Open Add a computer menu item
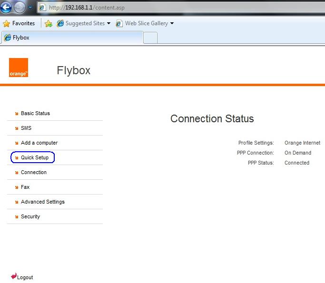Image resolution: width=325 pixels, height=283 pixels. 39,143
